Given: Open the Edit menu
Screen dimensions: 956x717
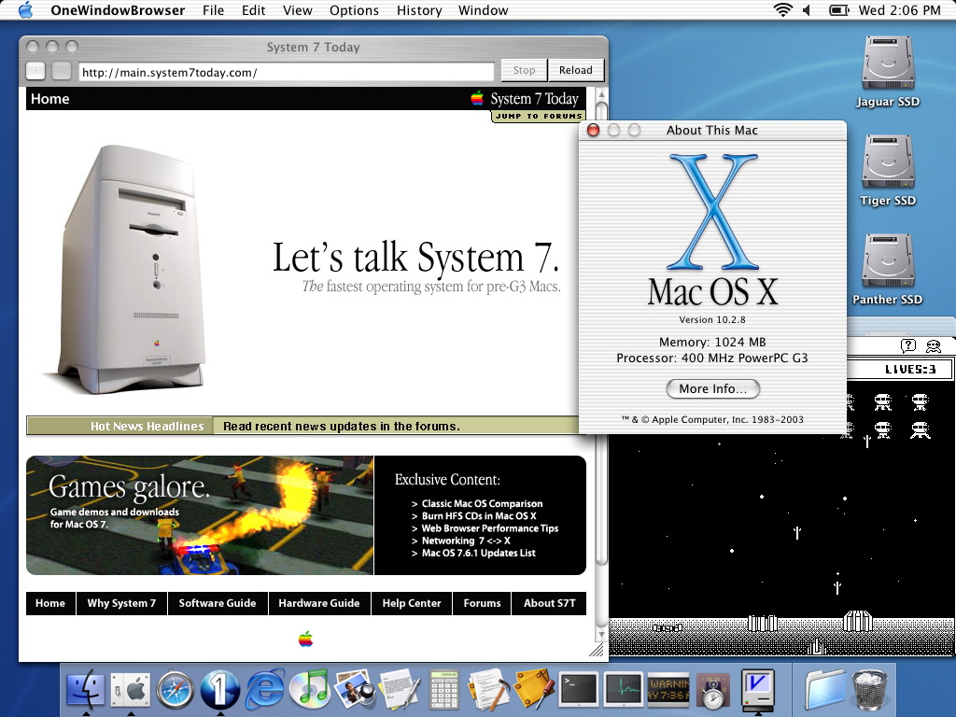Looking at the screenshot, I should pyautogui.click(x=253, y=10).
